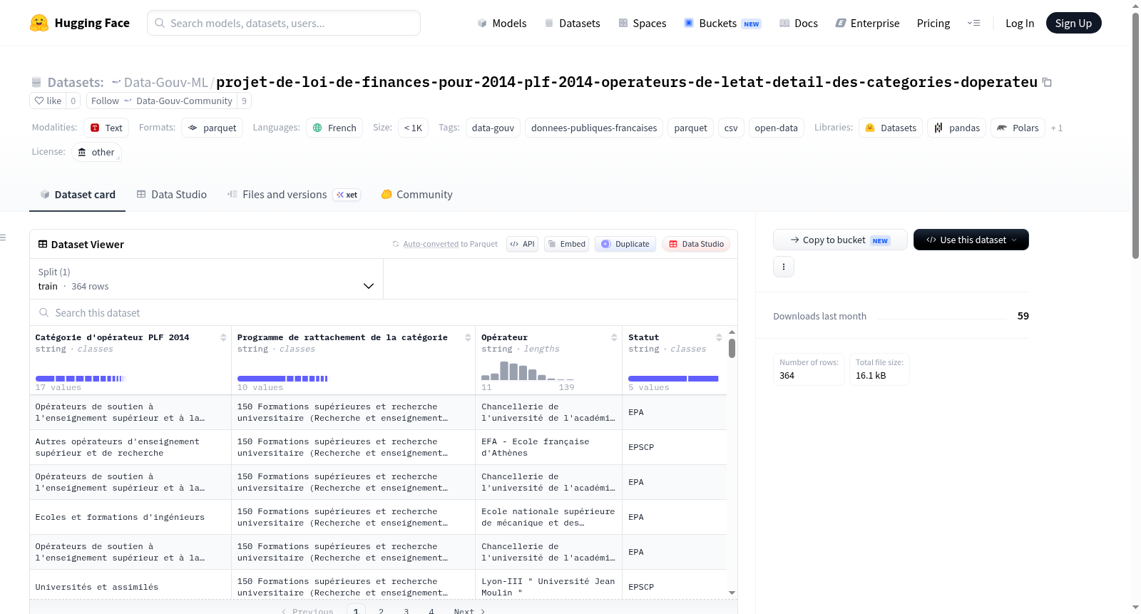Select the csv tag
The height and width of the screenshot is (614, 1141).
pyautogui.click(x=731, y=128)
